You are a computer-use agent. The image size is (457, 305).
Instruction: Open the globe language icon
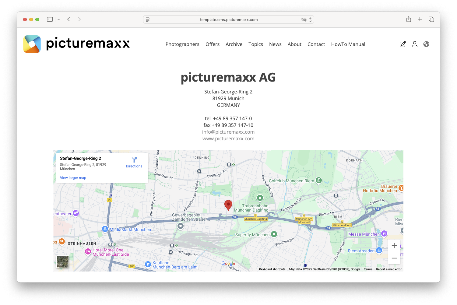point(426,44)
